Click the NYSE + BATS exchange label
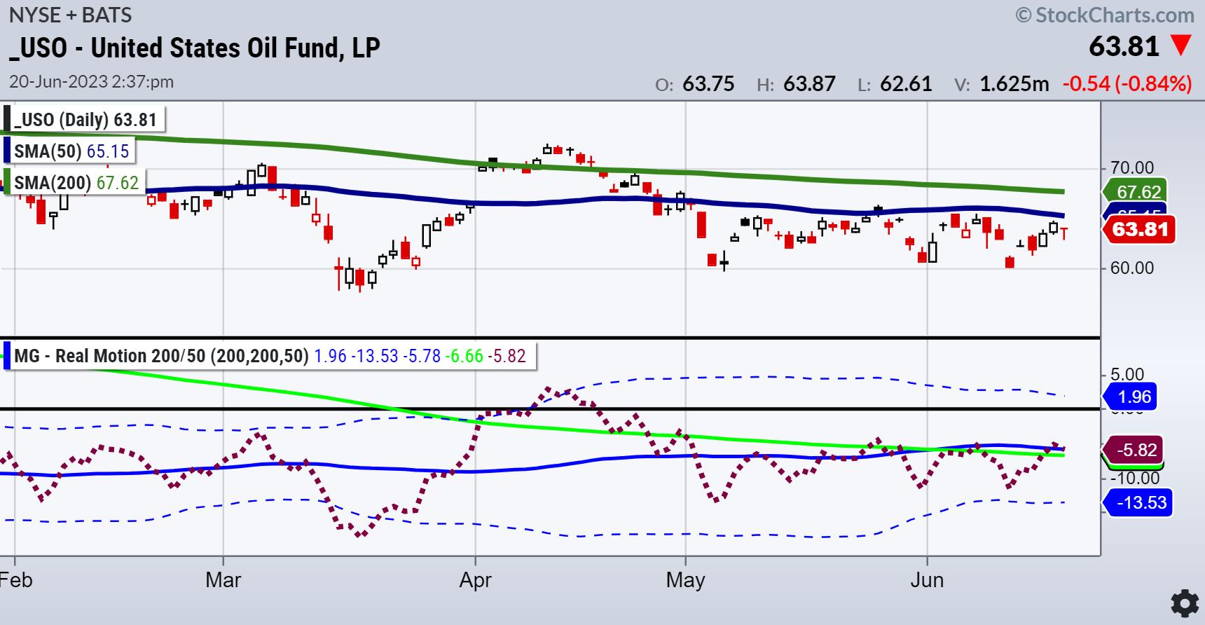1205x625 pixels. tap(70, 15)
